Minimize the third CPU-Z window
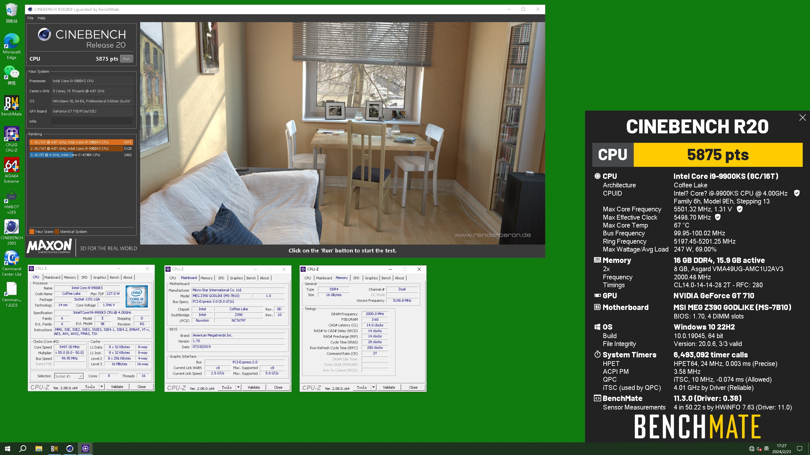Viewport: 810px width, 455px height. [390, 269]
